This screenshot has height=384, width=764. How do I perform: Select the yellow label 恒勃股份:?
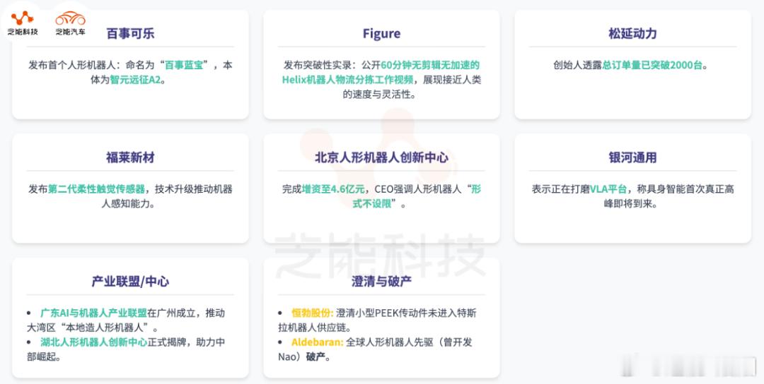coord(313,313)
